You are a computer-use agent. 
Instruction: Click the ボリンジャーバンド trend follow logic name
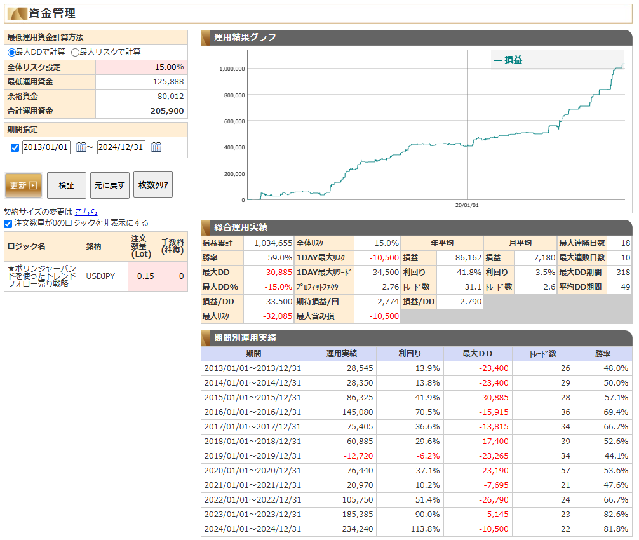(x=42, y=276)
